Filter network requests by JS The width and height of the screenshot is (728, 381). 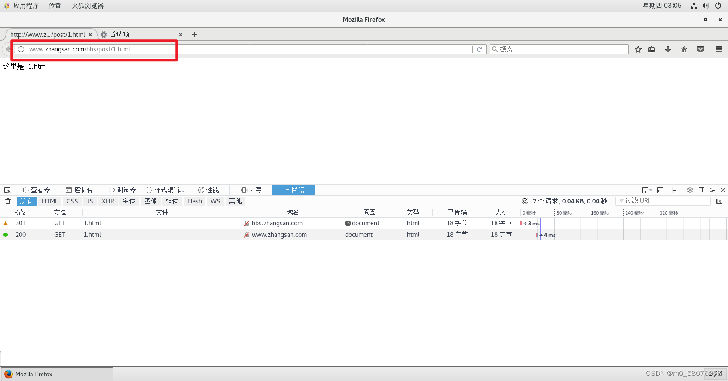tap(90, 201)
